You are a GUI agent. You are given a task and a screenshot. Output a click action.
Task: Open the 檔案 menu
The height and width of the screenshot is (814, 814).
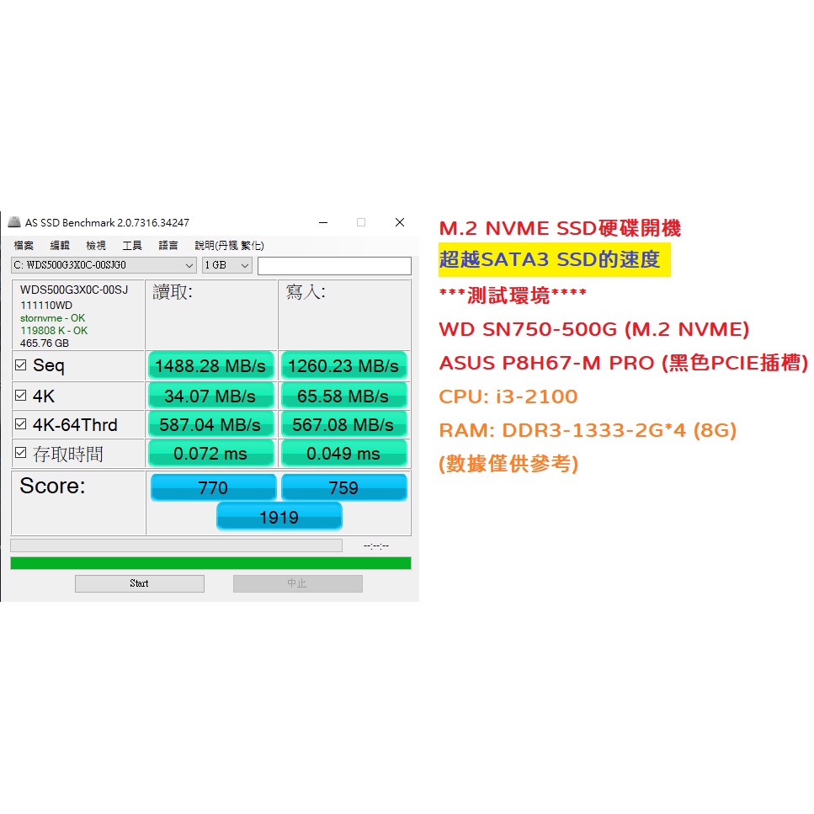[x=24, y=246]
